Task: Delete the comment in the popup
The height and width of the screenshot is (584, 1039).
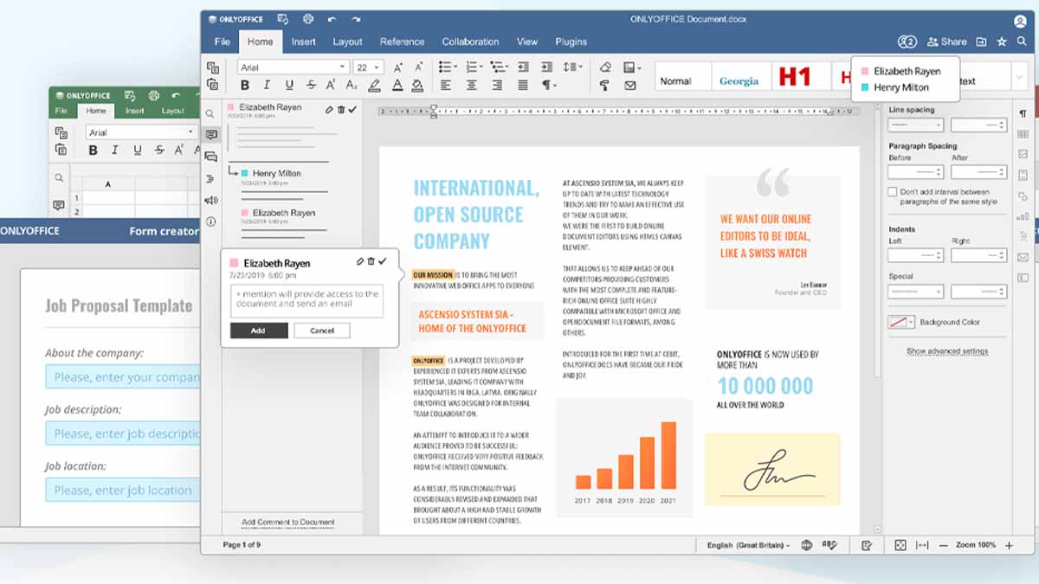Action: [371, 261]
